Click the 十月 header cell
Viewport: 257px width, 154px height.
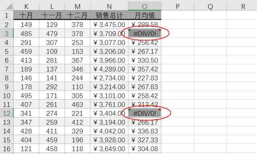coord(26,15)
